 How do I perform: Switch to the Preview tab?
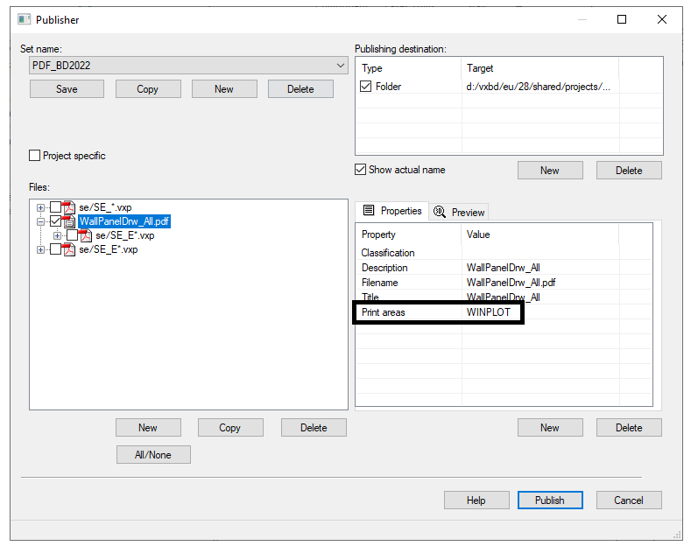[x=460, y=212]
